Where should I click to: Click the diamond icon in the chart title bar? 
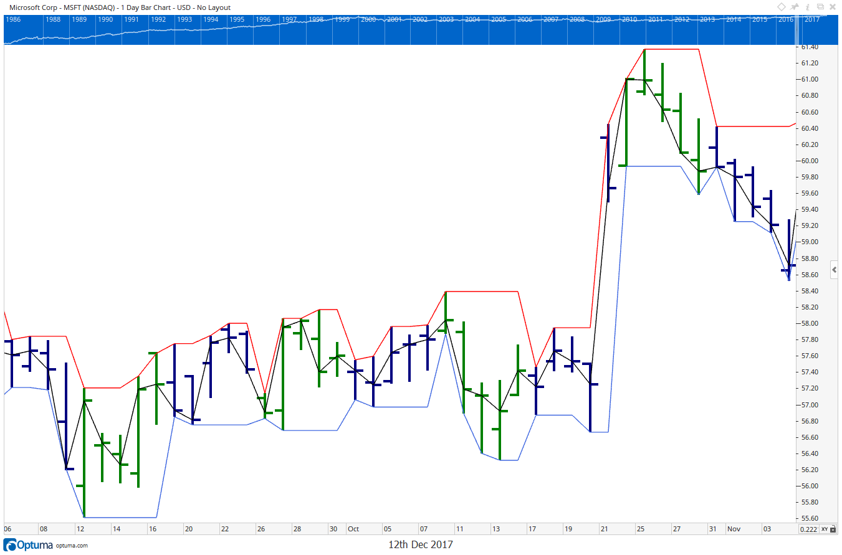point(781,7)
